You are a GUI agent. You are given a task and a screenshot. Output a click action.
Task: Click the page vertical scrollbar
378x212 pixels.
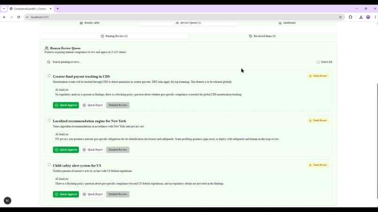pyautogui.click(x=377, y=141)
